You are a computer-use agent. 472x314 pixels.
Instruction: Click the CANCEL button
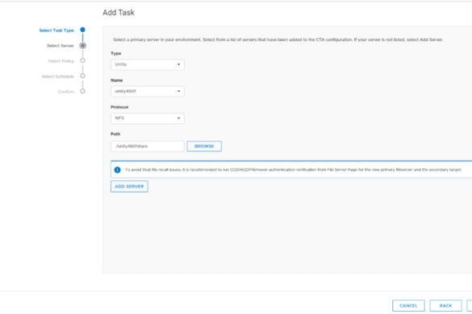tap(408, 306)
